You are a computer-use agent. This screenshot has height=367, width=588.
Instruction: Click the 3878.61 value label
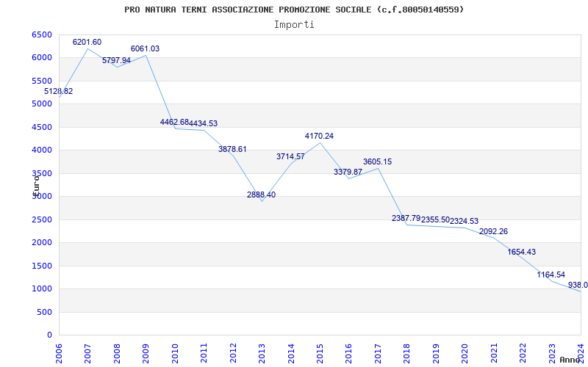(232, 150)
